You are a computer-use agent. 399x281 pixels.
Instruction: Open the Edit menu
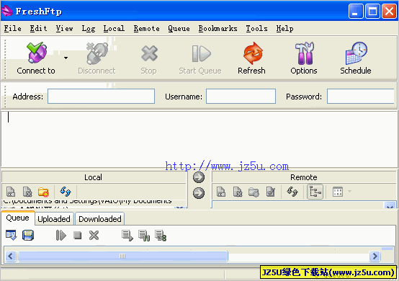pyautogui.click(x=38, y=29)
